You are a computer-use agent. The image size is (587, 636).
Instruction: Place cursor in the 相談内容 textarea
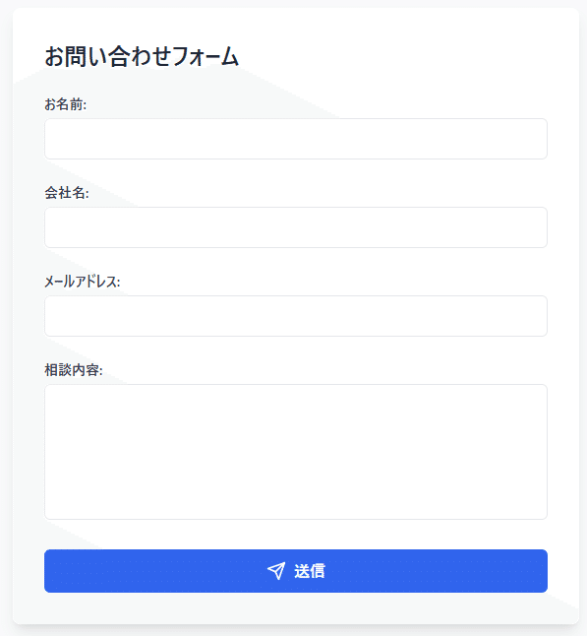coord(296,452)
